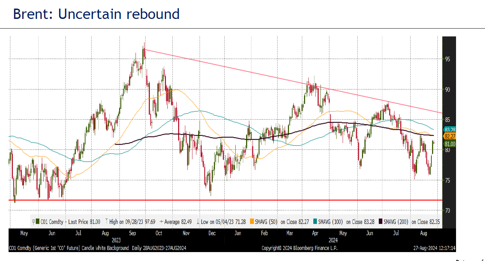This screenshot has width=485, height=261.
Task: Click the 2023 year label
Action: point(117,240)
